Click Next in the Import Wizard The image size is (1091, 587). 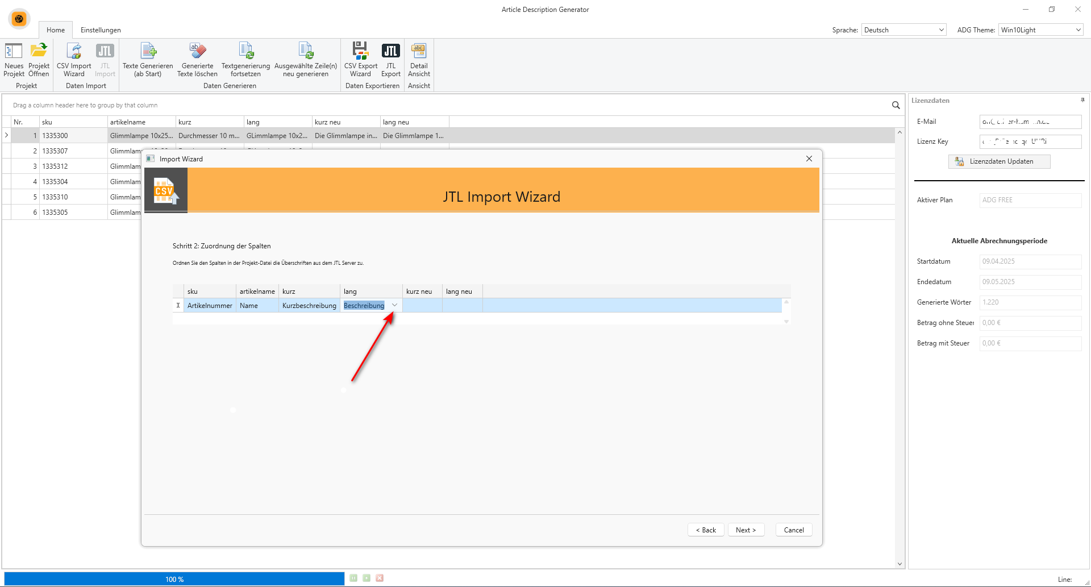[x=746, y=530]
